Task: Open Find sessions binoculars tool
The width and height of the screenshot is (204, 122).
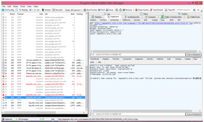Action: [101, 10]
